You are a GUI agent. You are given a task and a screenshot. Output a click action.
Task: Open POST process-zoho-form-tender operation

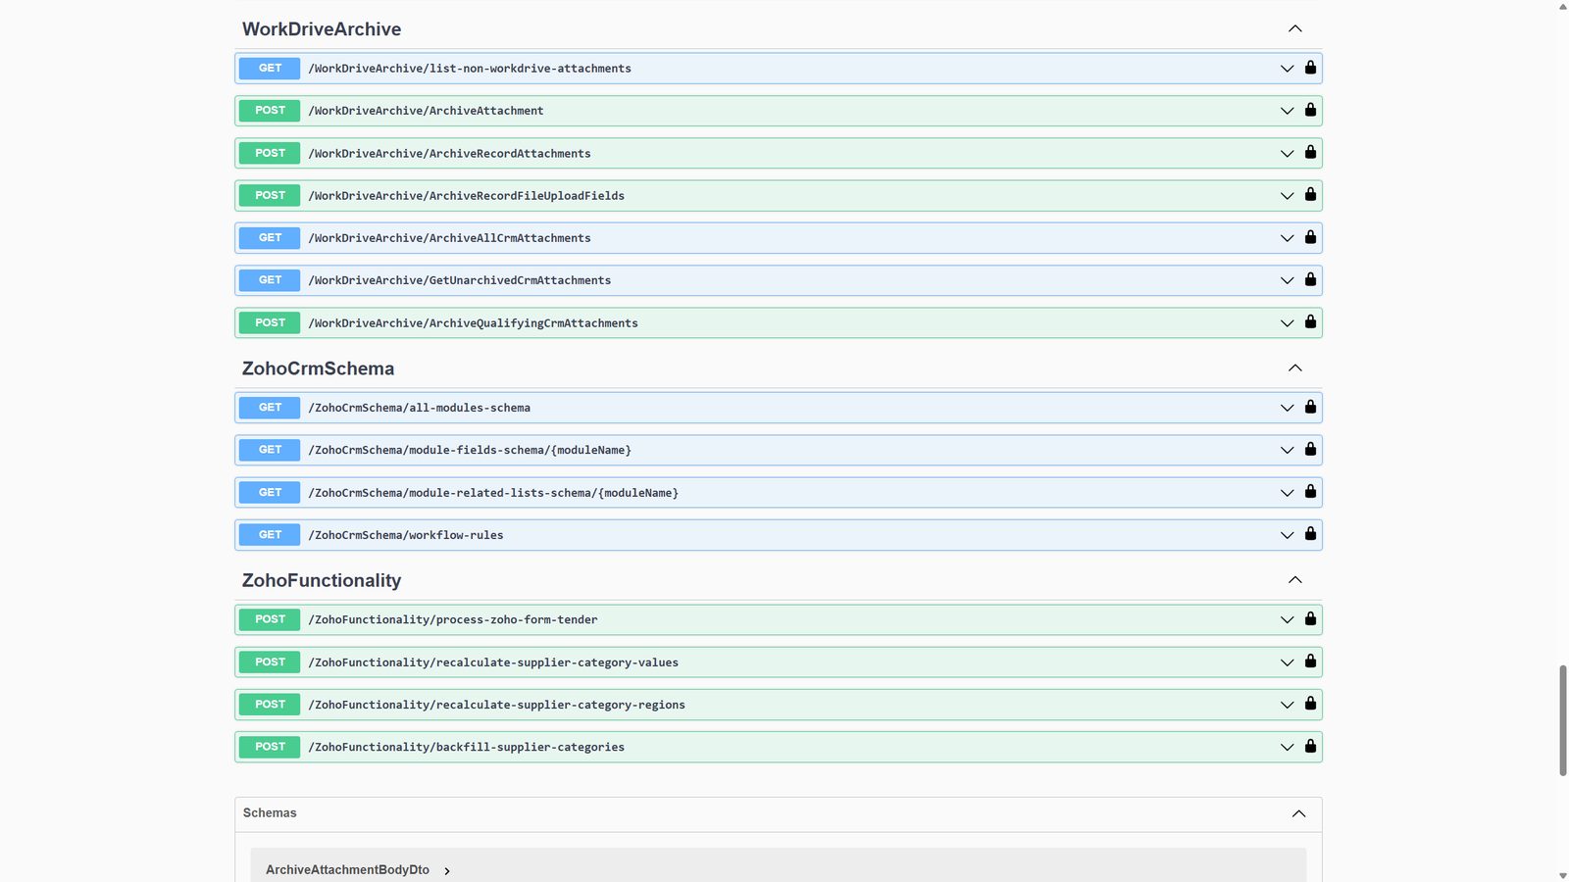tap(779, 619)
